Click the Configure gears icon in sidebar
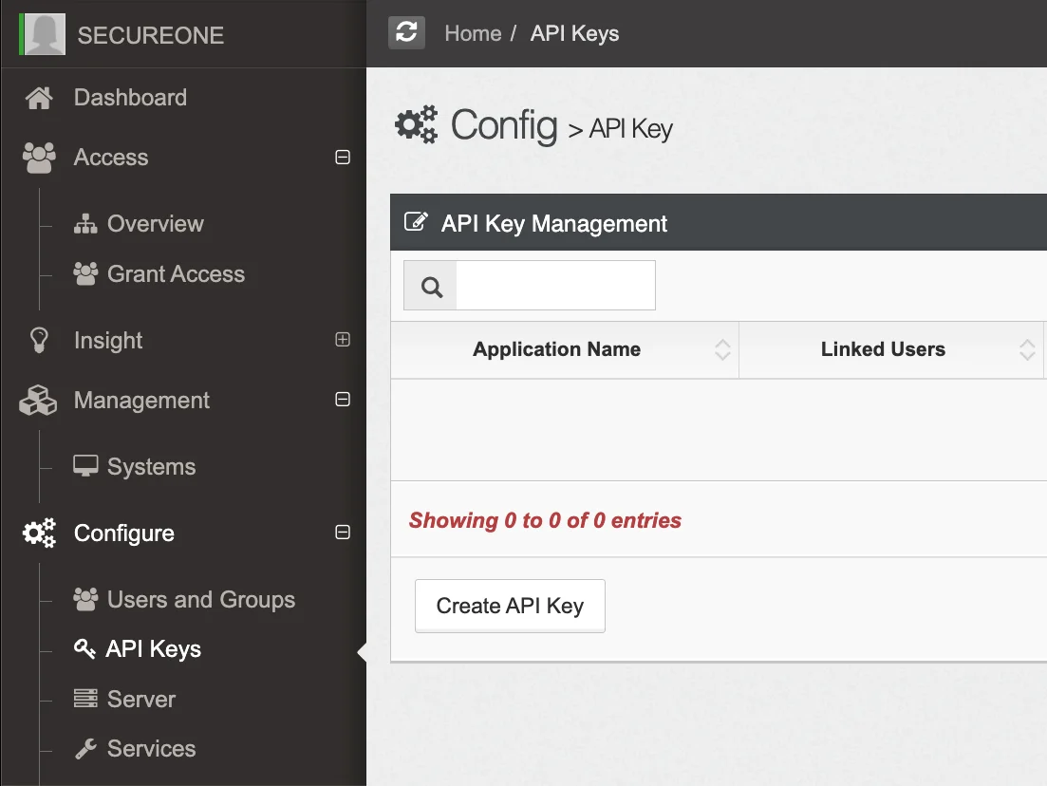Screen dimensions: 1047x786 click(x=39, y=533)
